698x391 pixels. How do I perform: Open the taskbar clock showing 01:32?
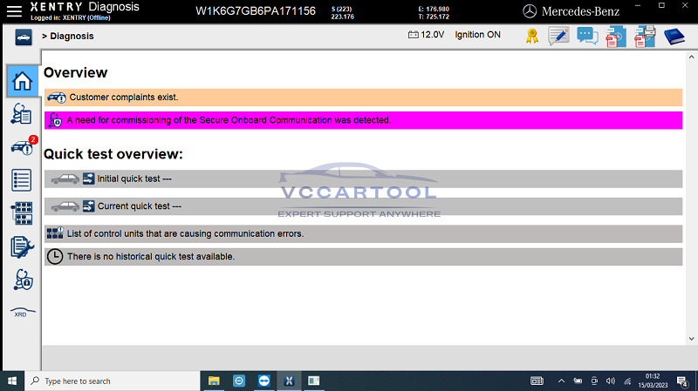pyautogui.click(x=653, y=381)
